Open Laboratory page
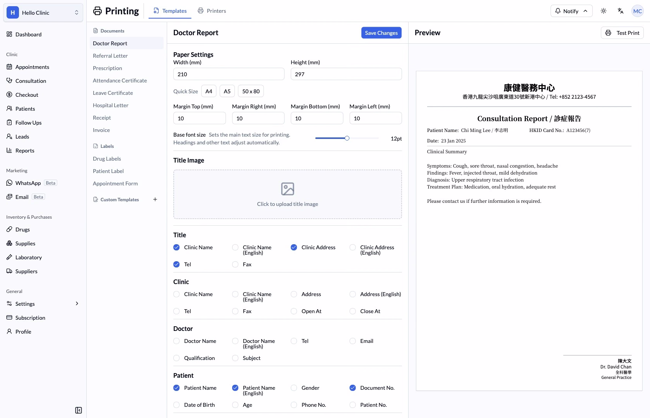The image size is (650, 418). (43, 257)
